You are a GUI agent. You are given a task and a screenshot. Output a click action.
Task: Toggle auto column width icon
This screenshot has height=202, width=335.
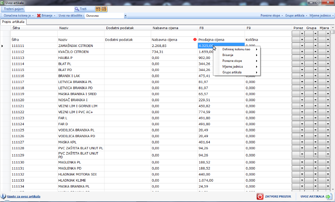tap(98, 9)
